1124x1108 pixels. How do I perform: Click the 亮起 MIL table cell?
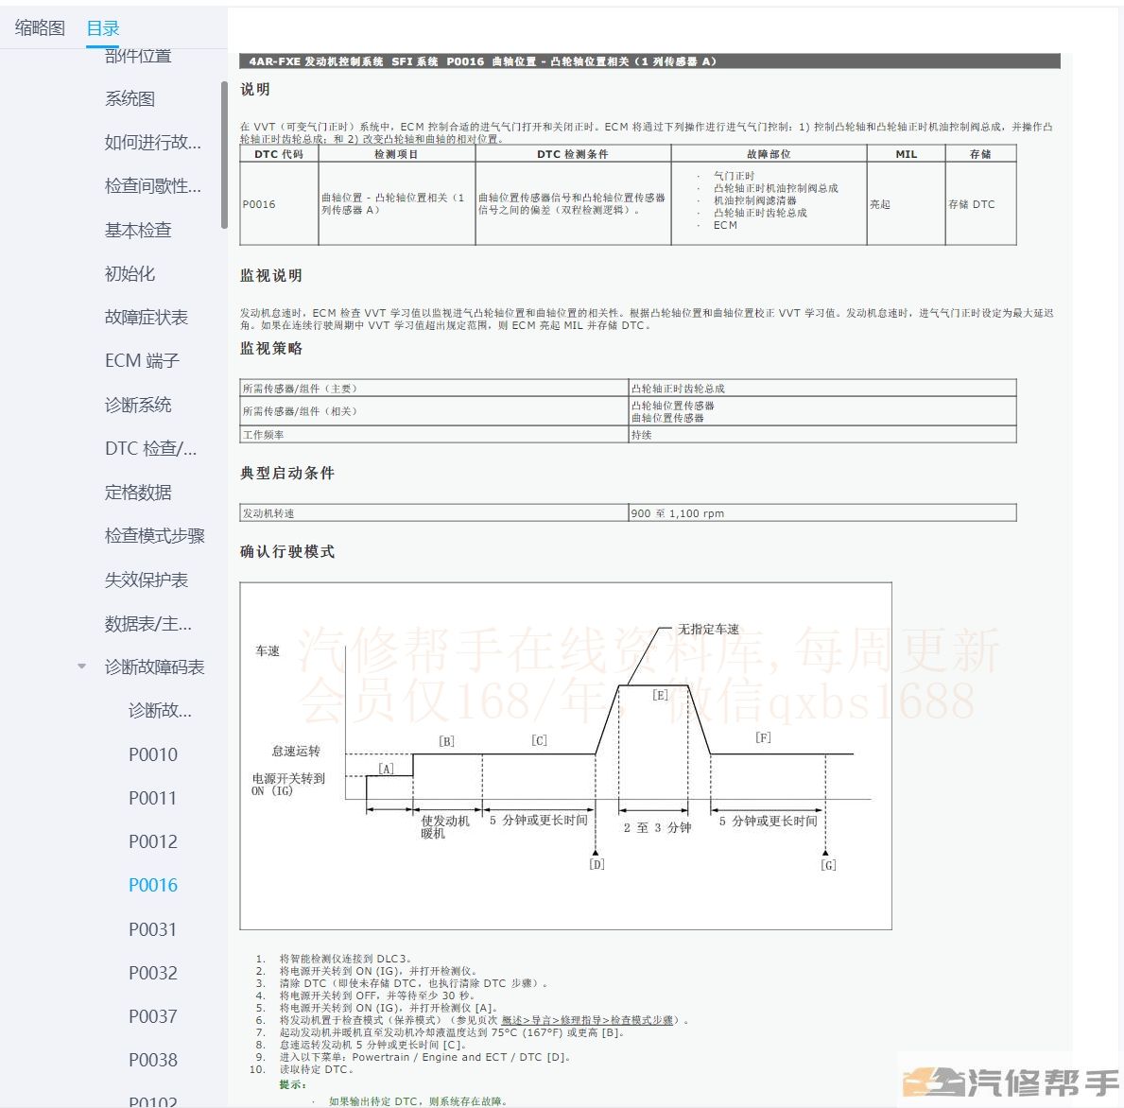906,204
